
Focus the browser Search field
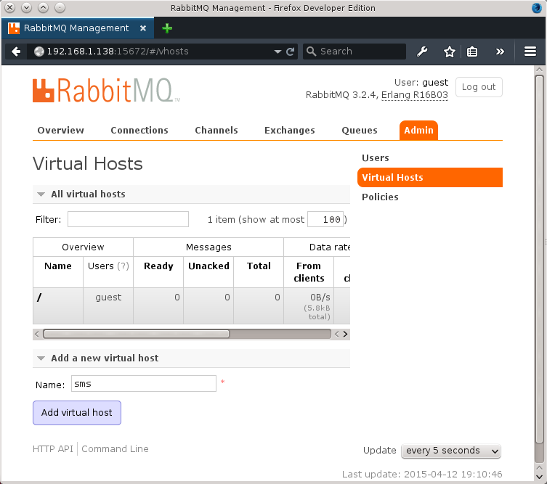click(354, 52)
